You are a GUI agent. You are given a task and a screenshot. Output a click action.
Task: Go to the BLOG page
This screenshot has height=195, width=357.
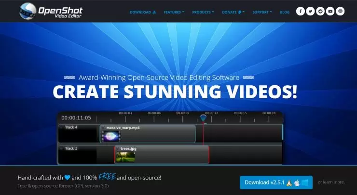(x=285, y=12)
